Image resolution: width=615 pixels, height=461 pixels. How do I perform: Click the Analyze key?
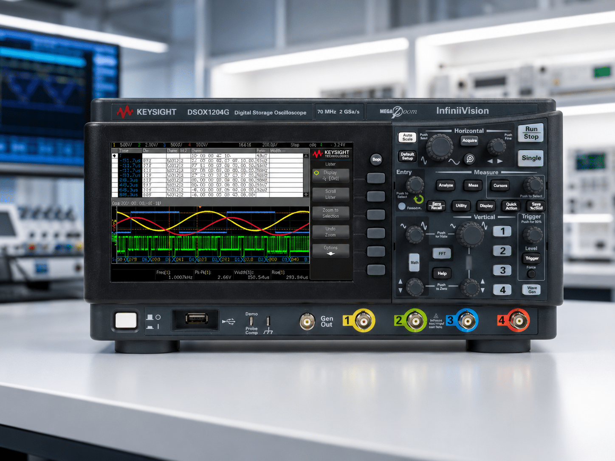pos(446,185)
